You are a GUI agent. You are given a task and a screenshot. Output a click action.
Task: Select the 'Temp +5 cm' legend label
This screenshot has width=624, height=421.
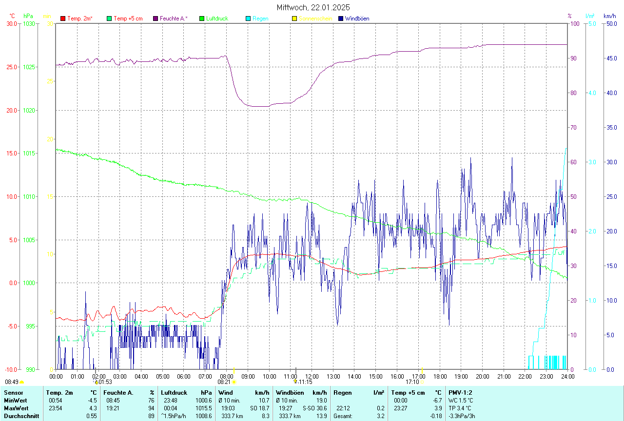[128, 19]
